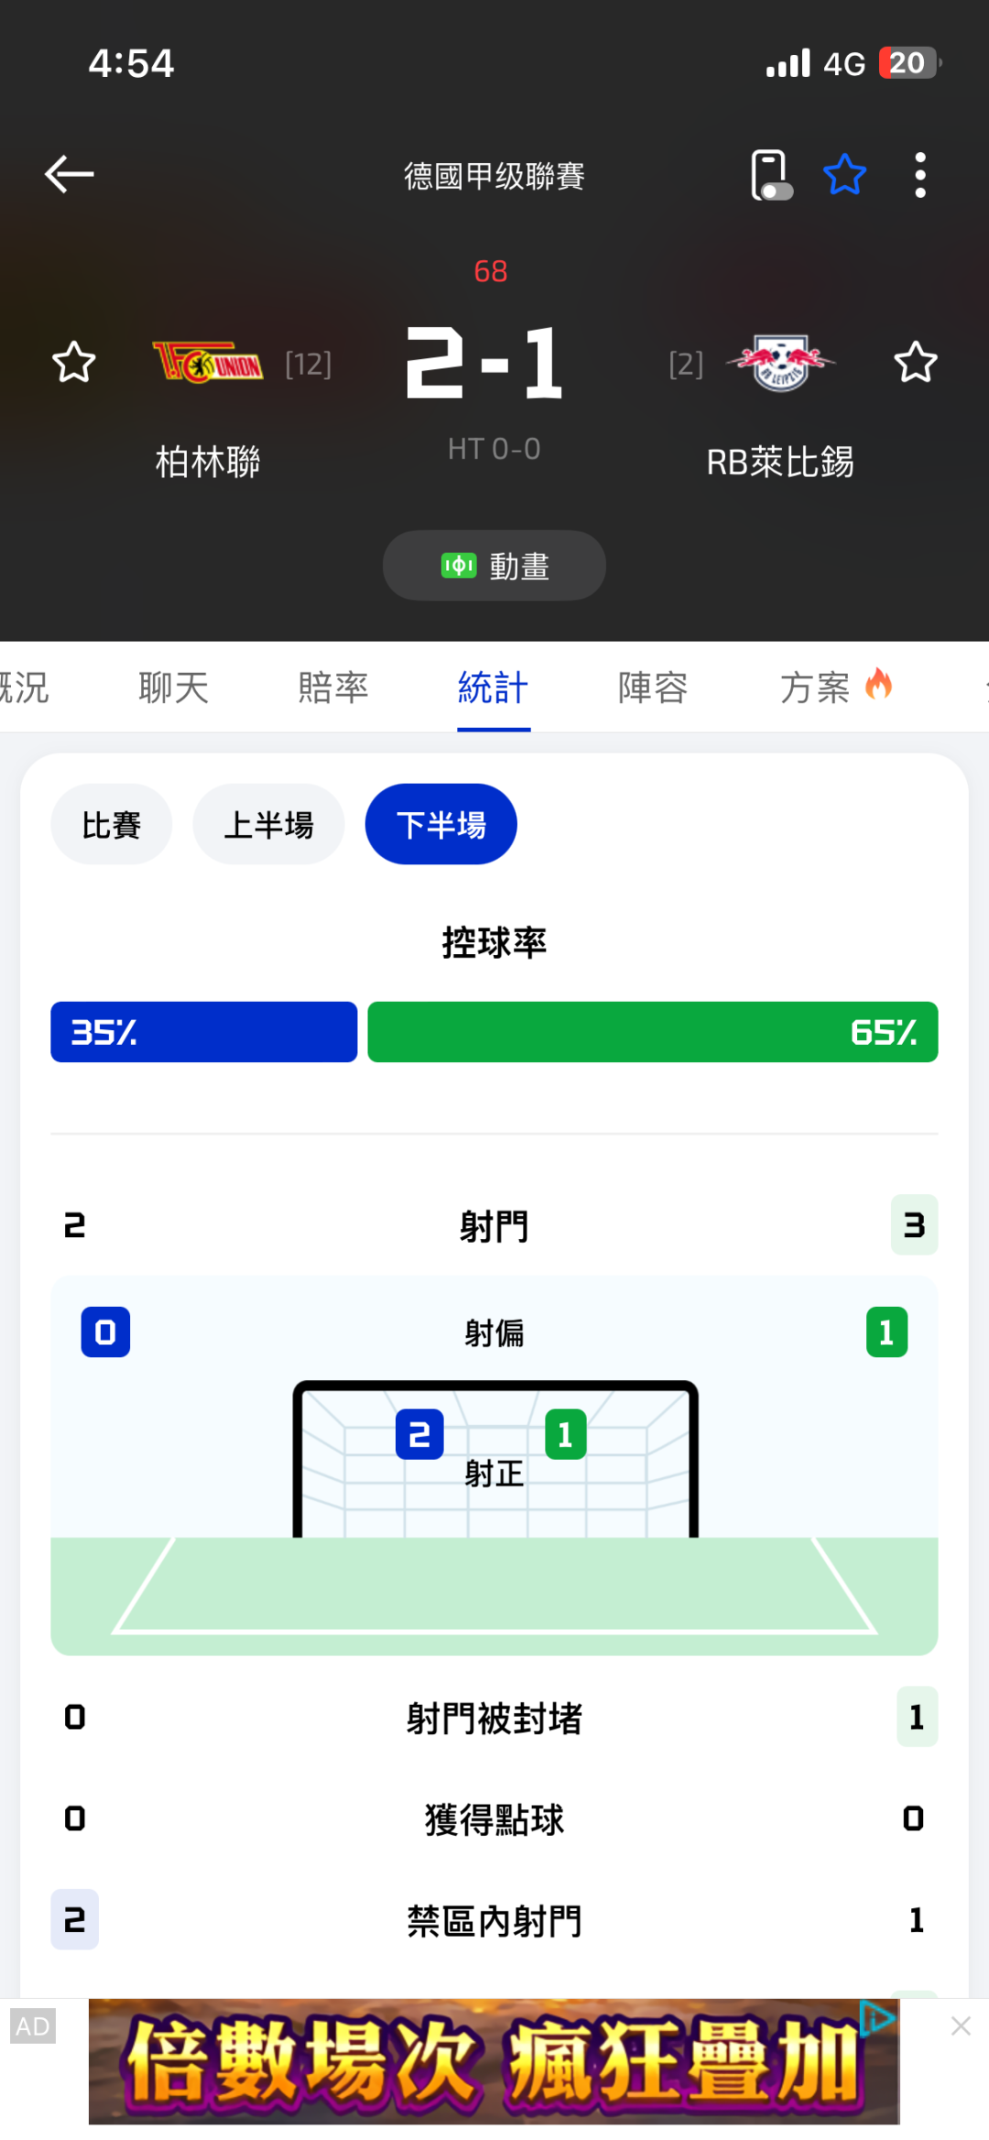The image size is (989, 2140).
Task: Tap the back arrow icon
Action: click(x=70, y=174)
